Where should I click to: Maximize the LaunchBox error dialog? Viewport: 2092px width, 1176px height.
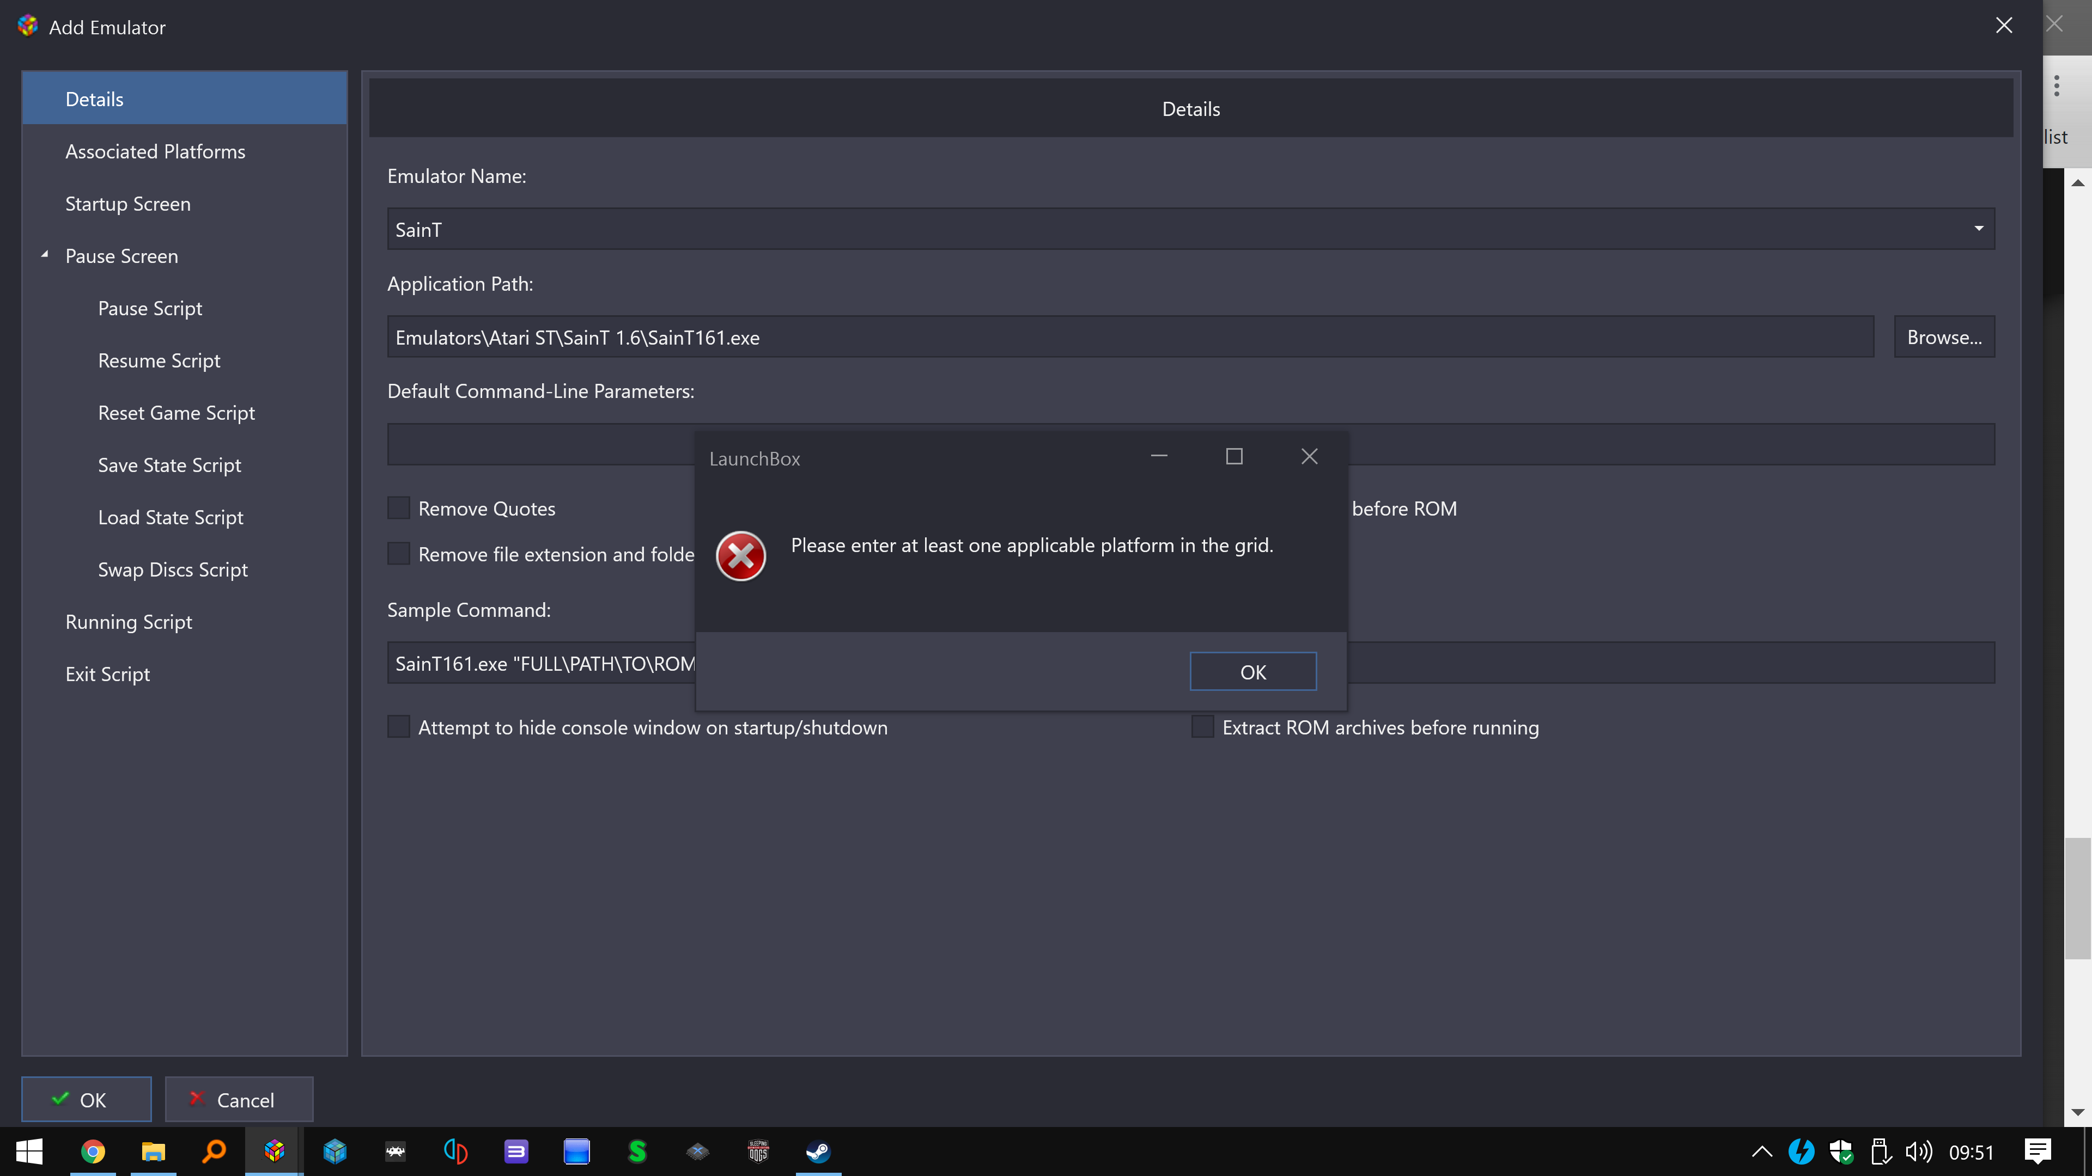click(1234, 457)
